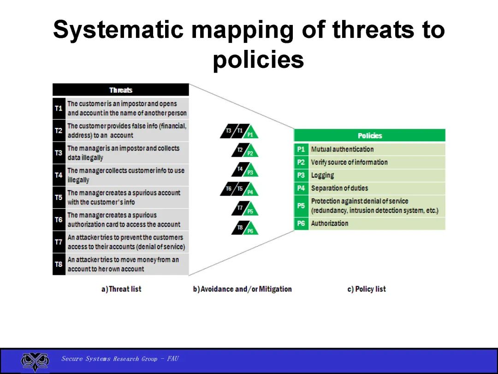Click the 'b) Avoidance and/or Mitigation' caption

click(243, 289)
